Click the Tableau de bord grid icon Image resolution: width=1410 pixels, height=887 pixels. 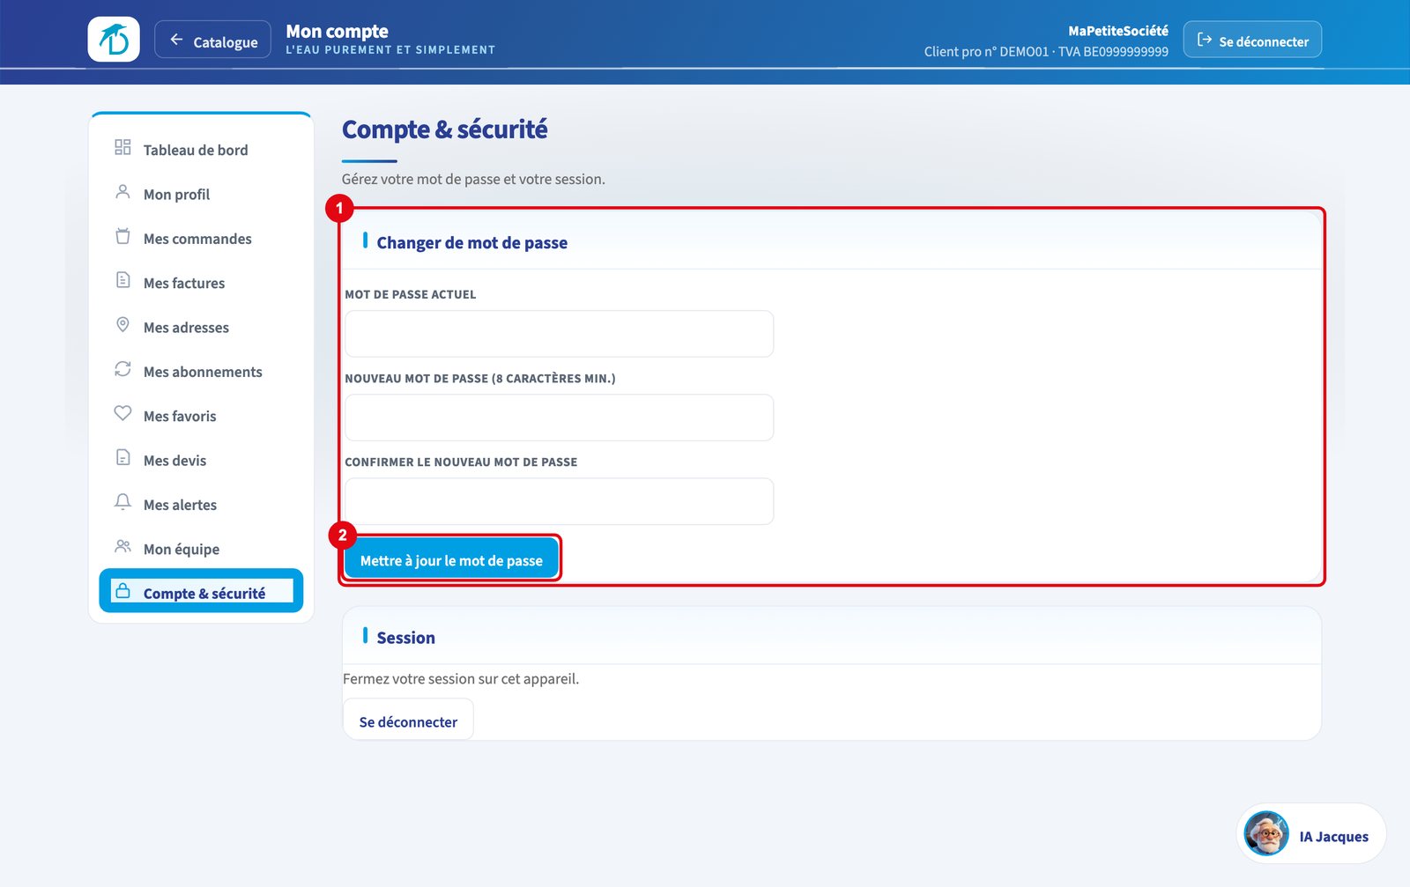(122, 147)
